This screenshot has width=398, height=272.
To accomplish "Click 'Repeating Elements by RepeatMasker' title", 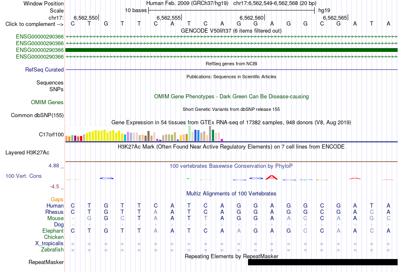I will point(231,256).
